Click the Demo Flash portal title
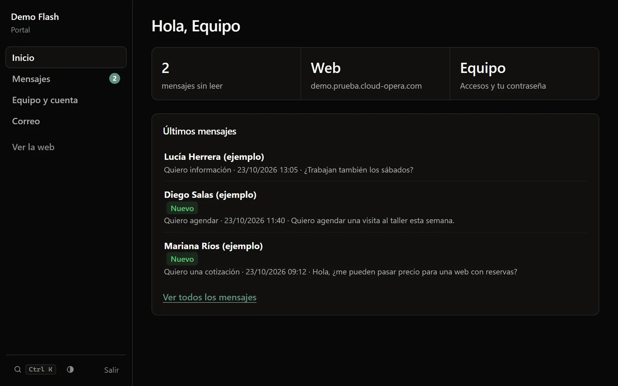 pos(35,17)
